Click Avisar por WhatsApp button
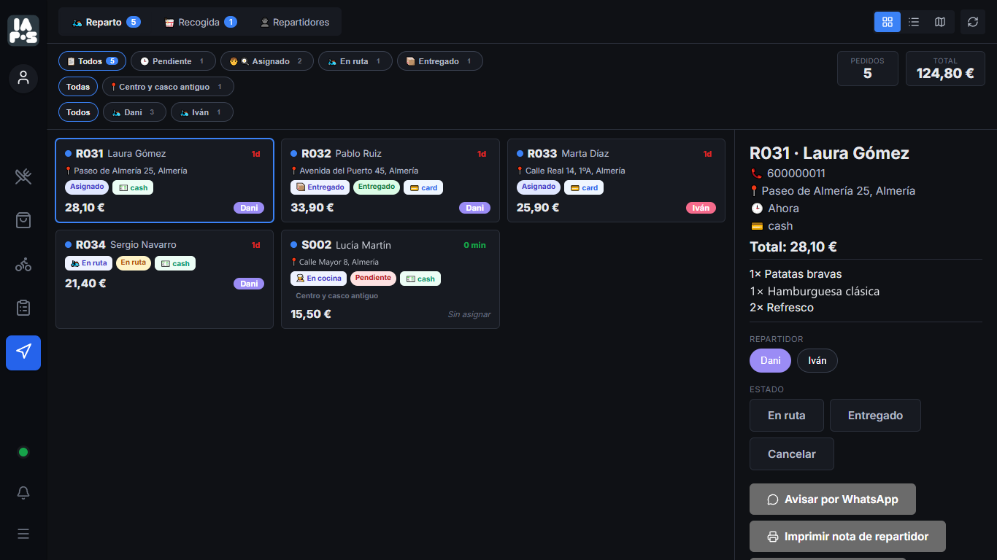 pos(833,499)
